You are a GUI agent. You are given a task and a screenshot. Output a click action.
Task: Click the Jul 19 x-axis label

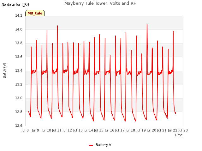click(141, 130)
